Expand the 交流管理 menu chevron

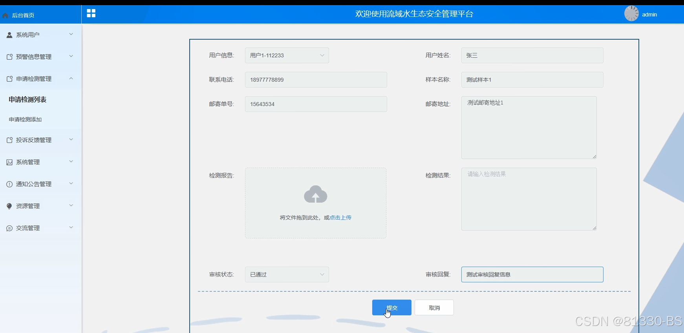[x=71, y=227]
